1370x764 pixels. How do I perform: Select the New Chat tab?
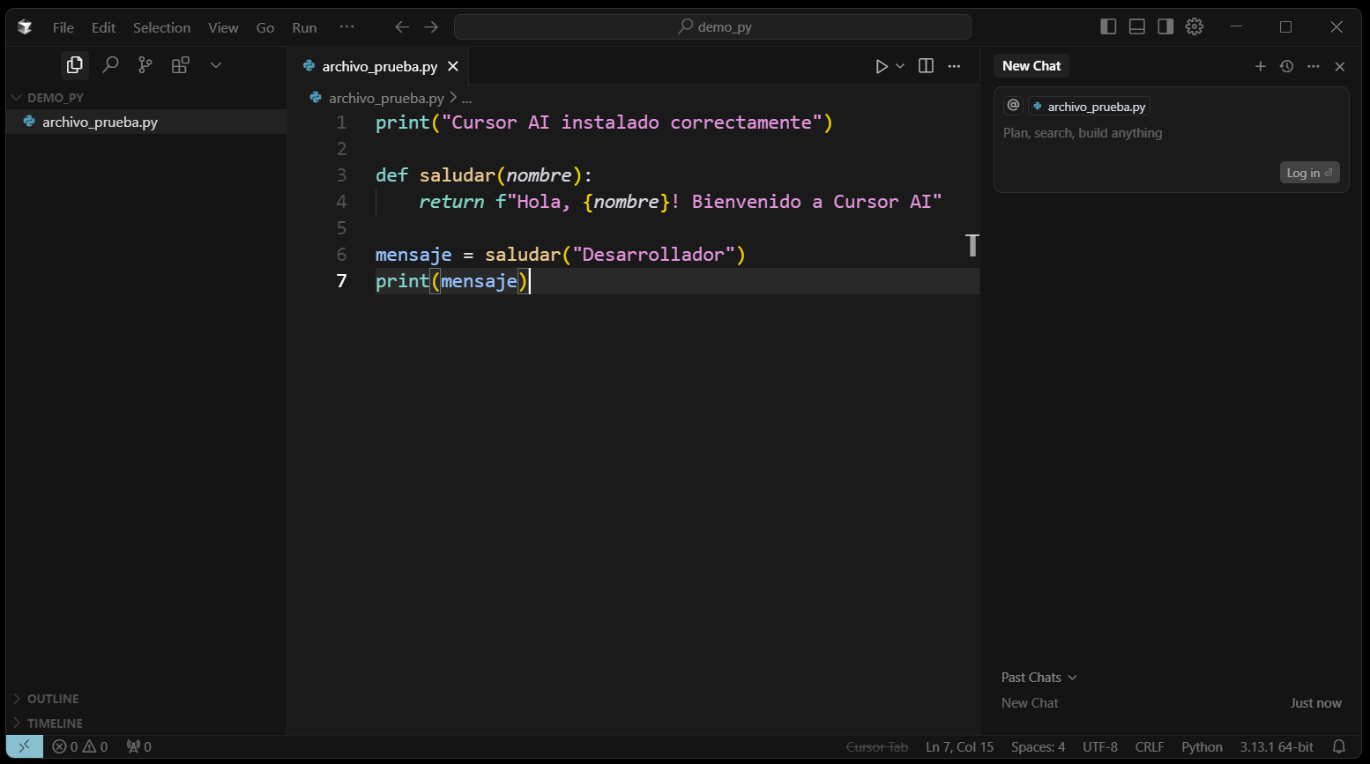(1031, 66)
